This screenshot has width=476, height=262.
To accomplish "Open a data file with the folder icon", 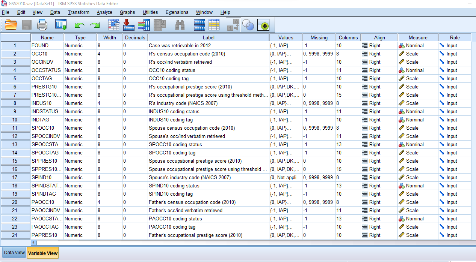I will (11, 25).
